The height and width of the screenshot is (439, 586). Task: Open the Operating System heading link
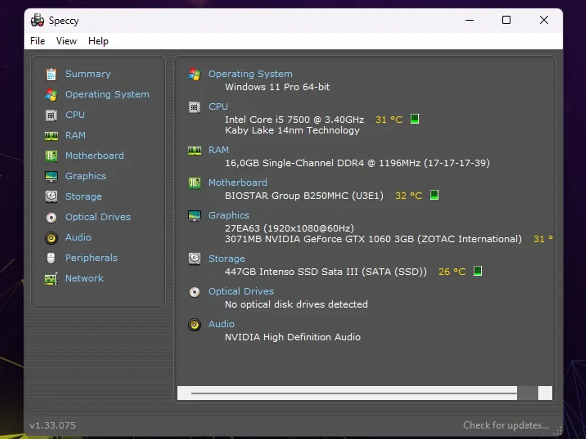(250, 74)
